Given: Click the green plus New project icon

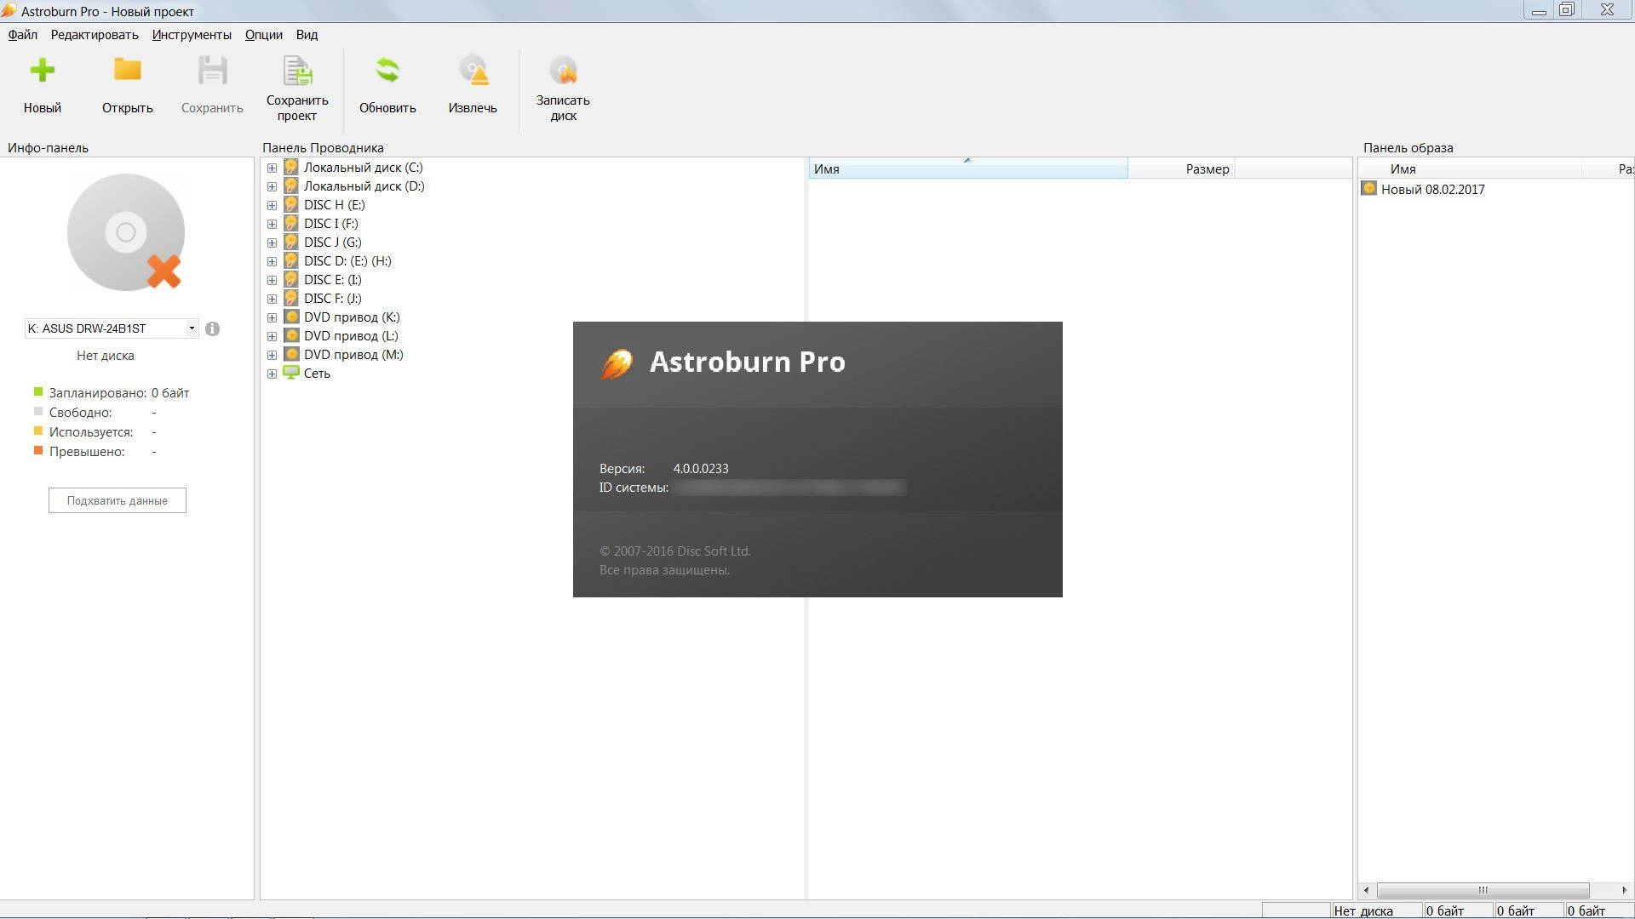Looking at the screenshot, I should (42, 71).
